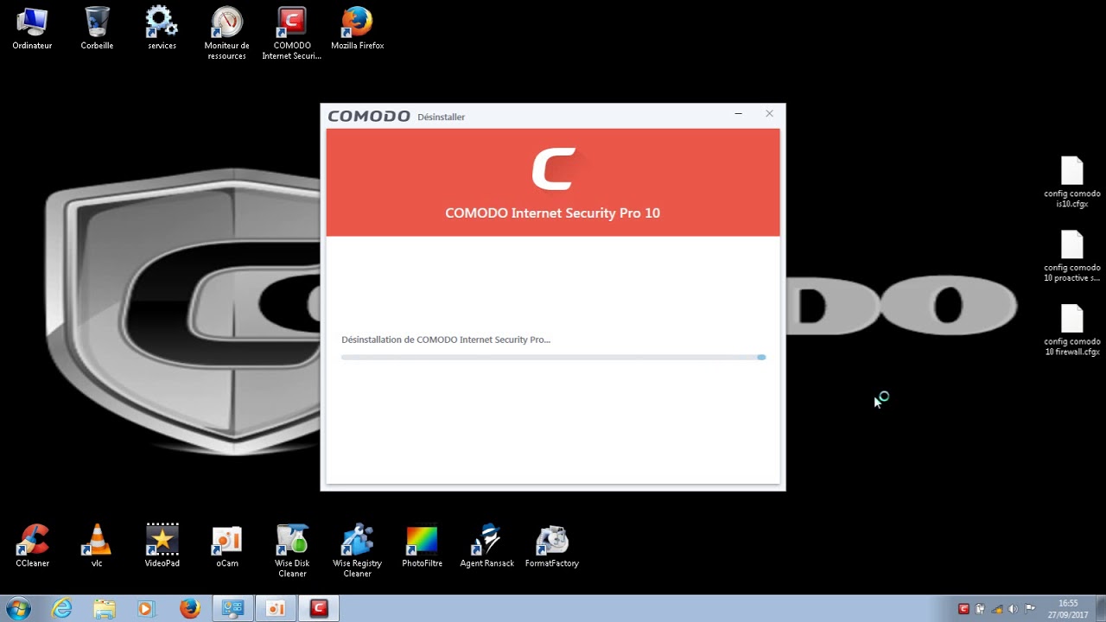This screenshot has width=1106, height=622.
Task: Open the Corbeille recycle bin icon
Action: pos(97,29)
